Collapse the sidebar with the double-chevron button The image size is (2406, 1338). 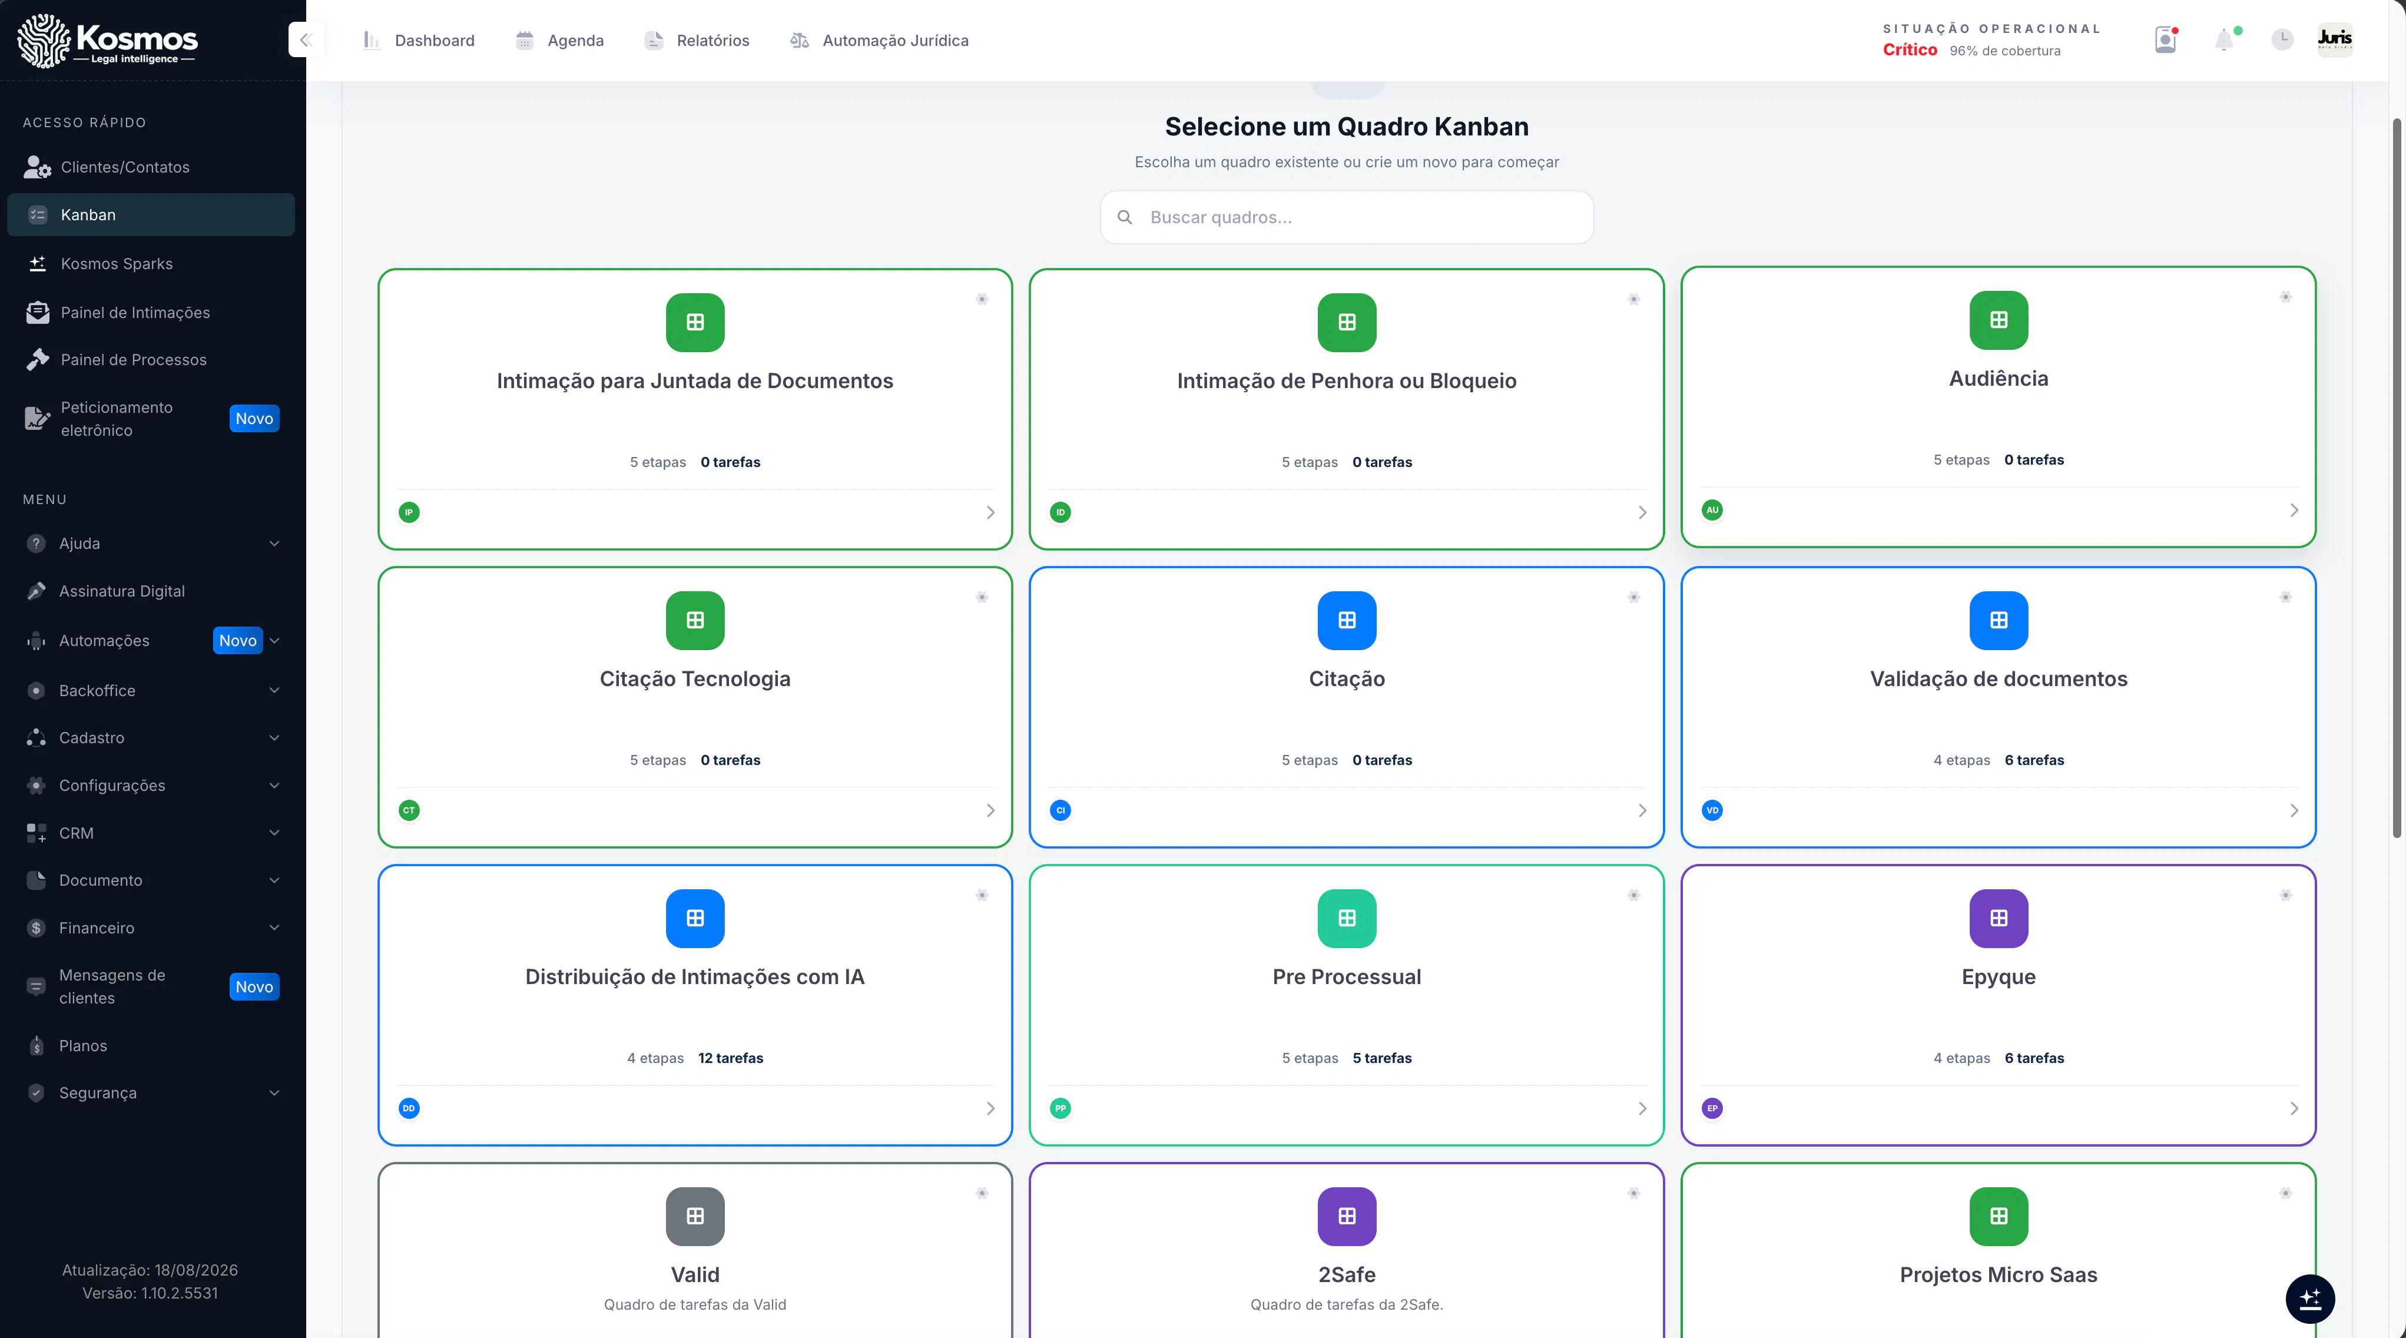306,40
